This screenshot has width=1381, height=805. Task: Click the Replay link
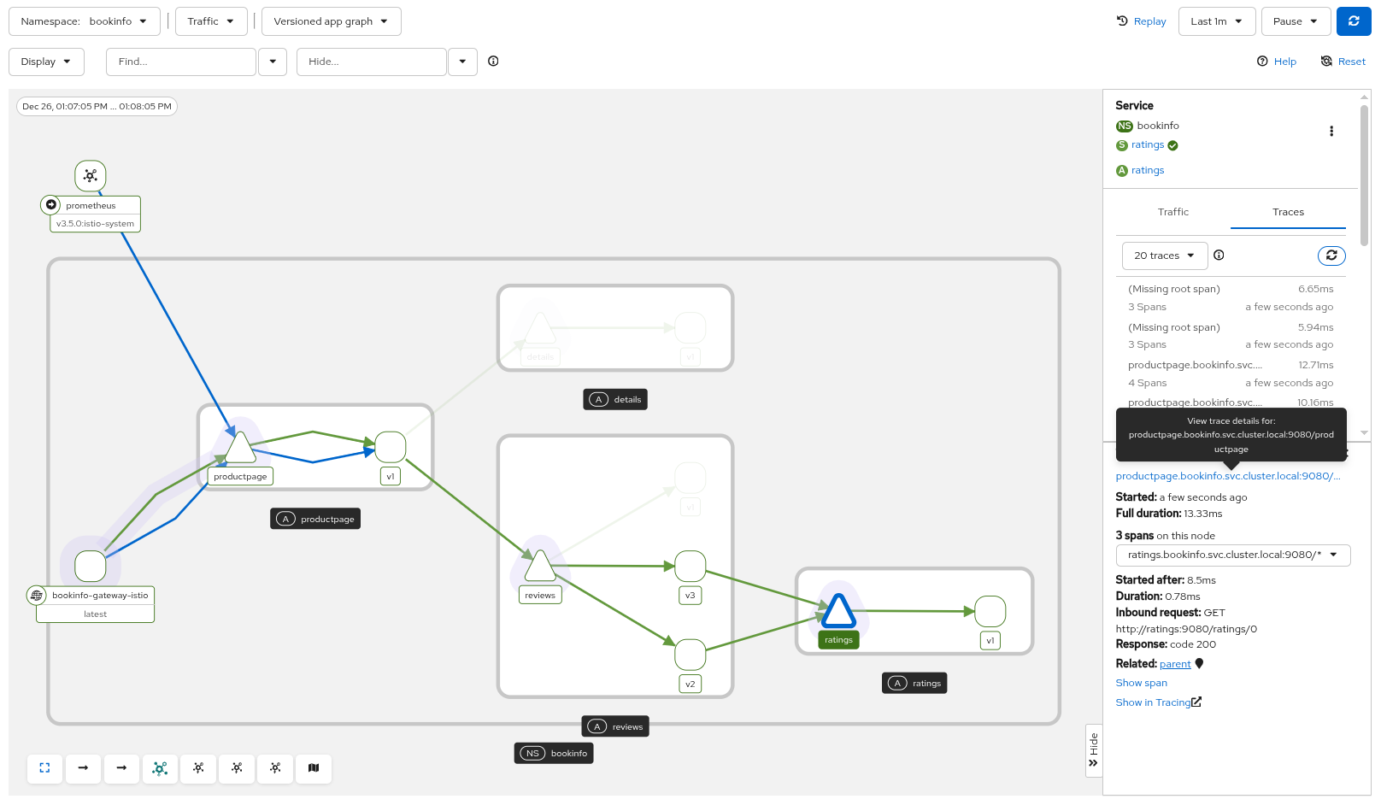1141,21
